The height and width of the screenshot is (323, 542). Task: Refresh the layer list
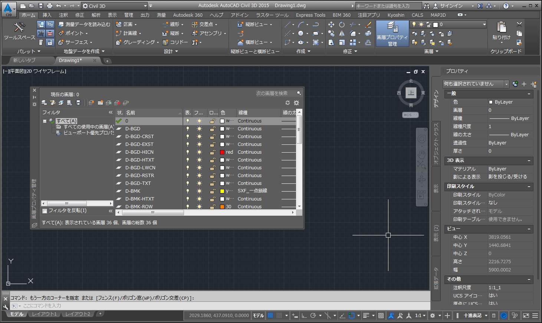coord(288,103)
